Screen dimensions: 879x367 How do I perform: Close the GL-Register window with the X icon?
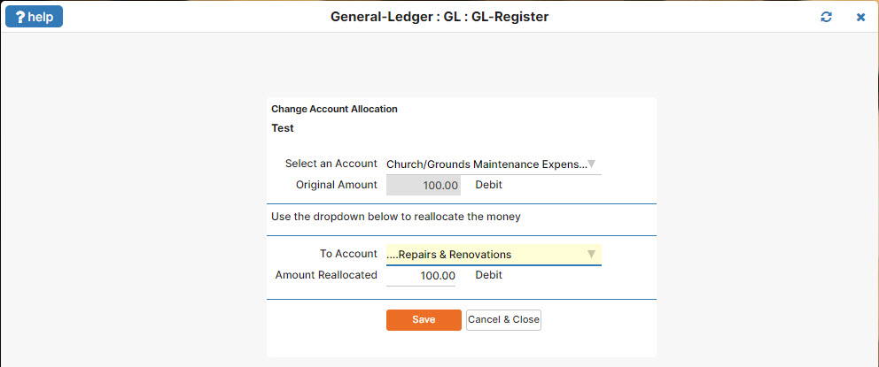pos(860,17)
